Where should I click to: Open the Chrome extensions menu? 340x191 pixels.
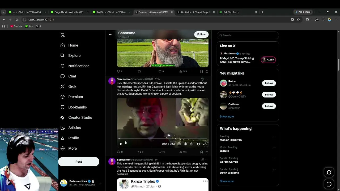tap(307, 20)
